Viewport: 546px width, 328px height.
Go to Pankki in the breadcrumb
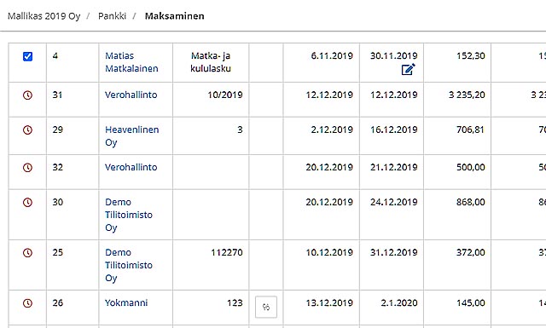[x=112, y=16]
